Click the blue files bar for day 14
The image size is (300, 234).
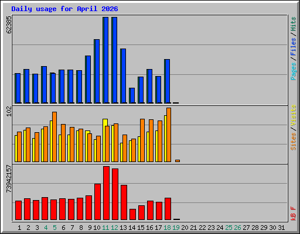132,95
